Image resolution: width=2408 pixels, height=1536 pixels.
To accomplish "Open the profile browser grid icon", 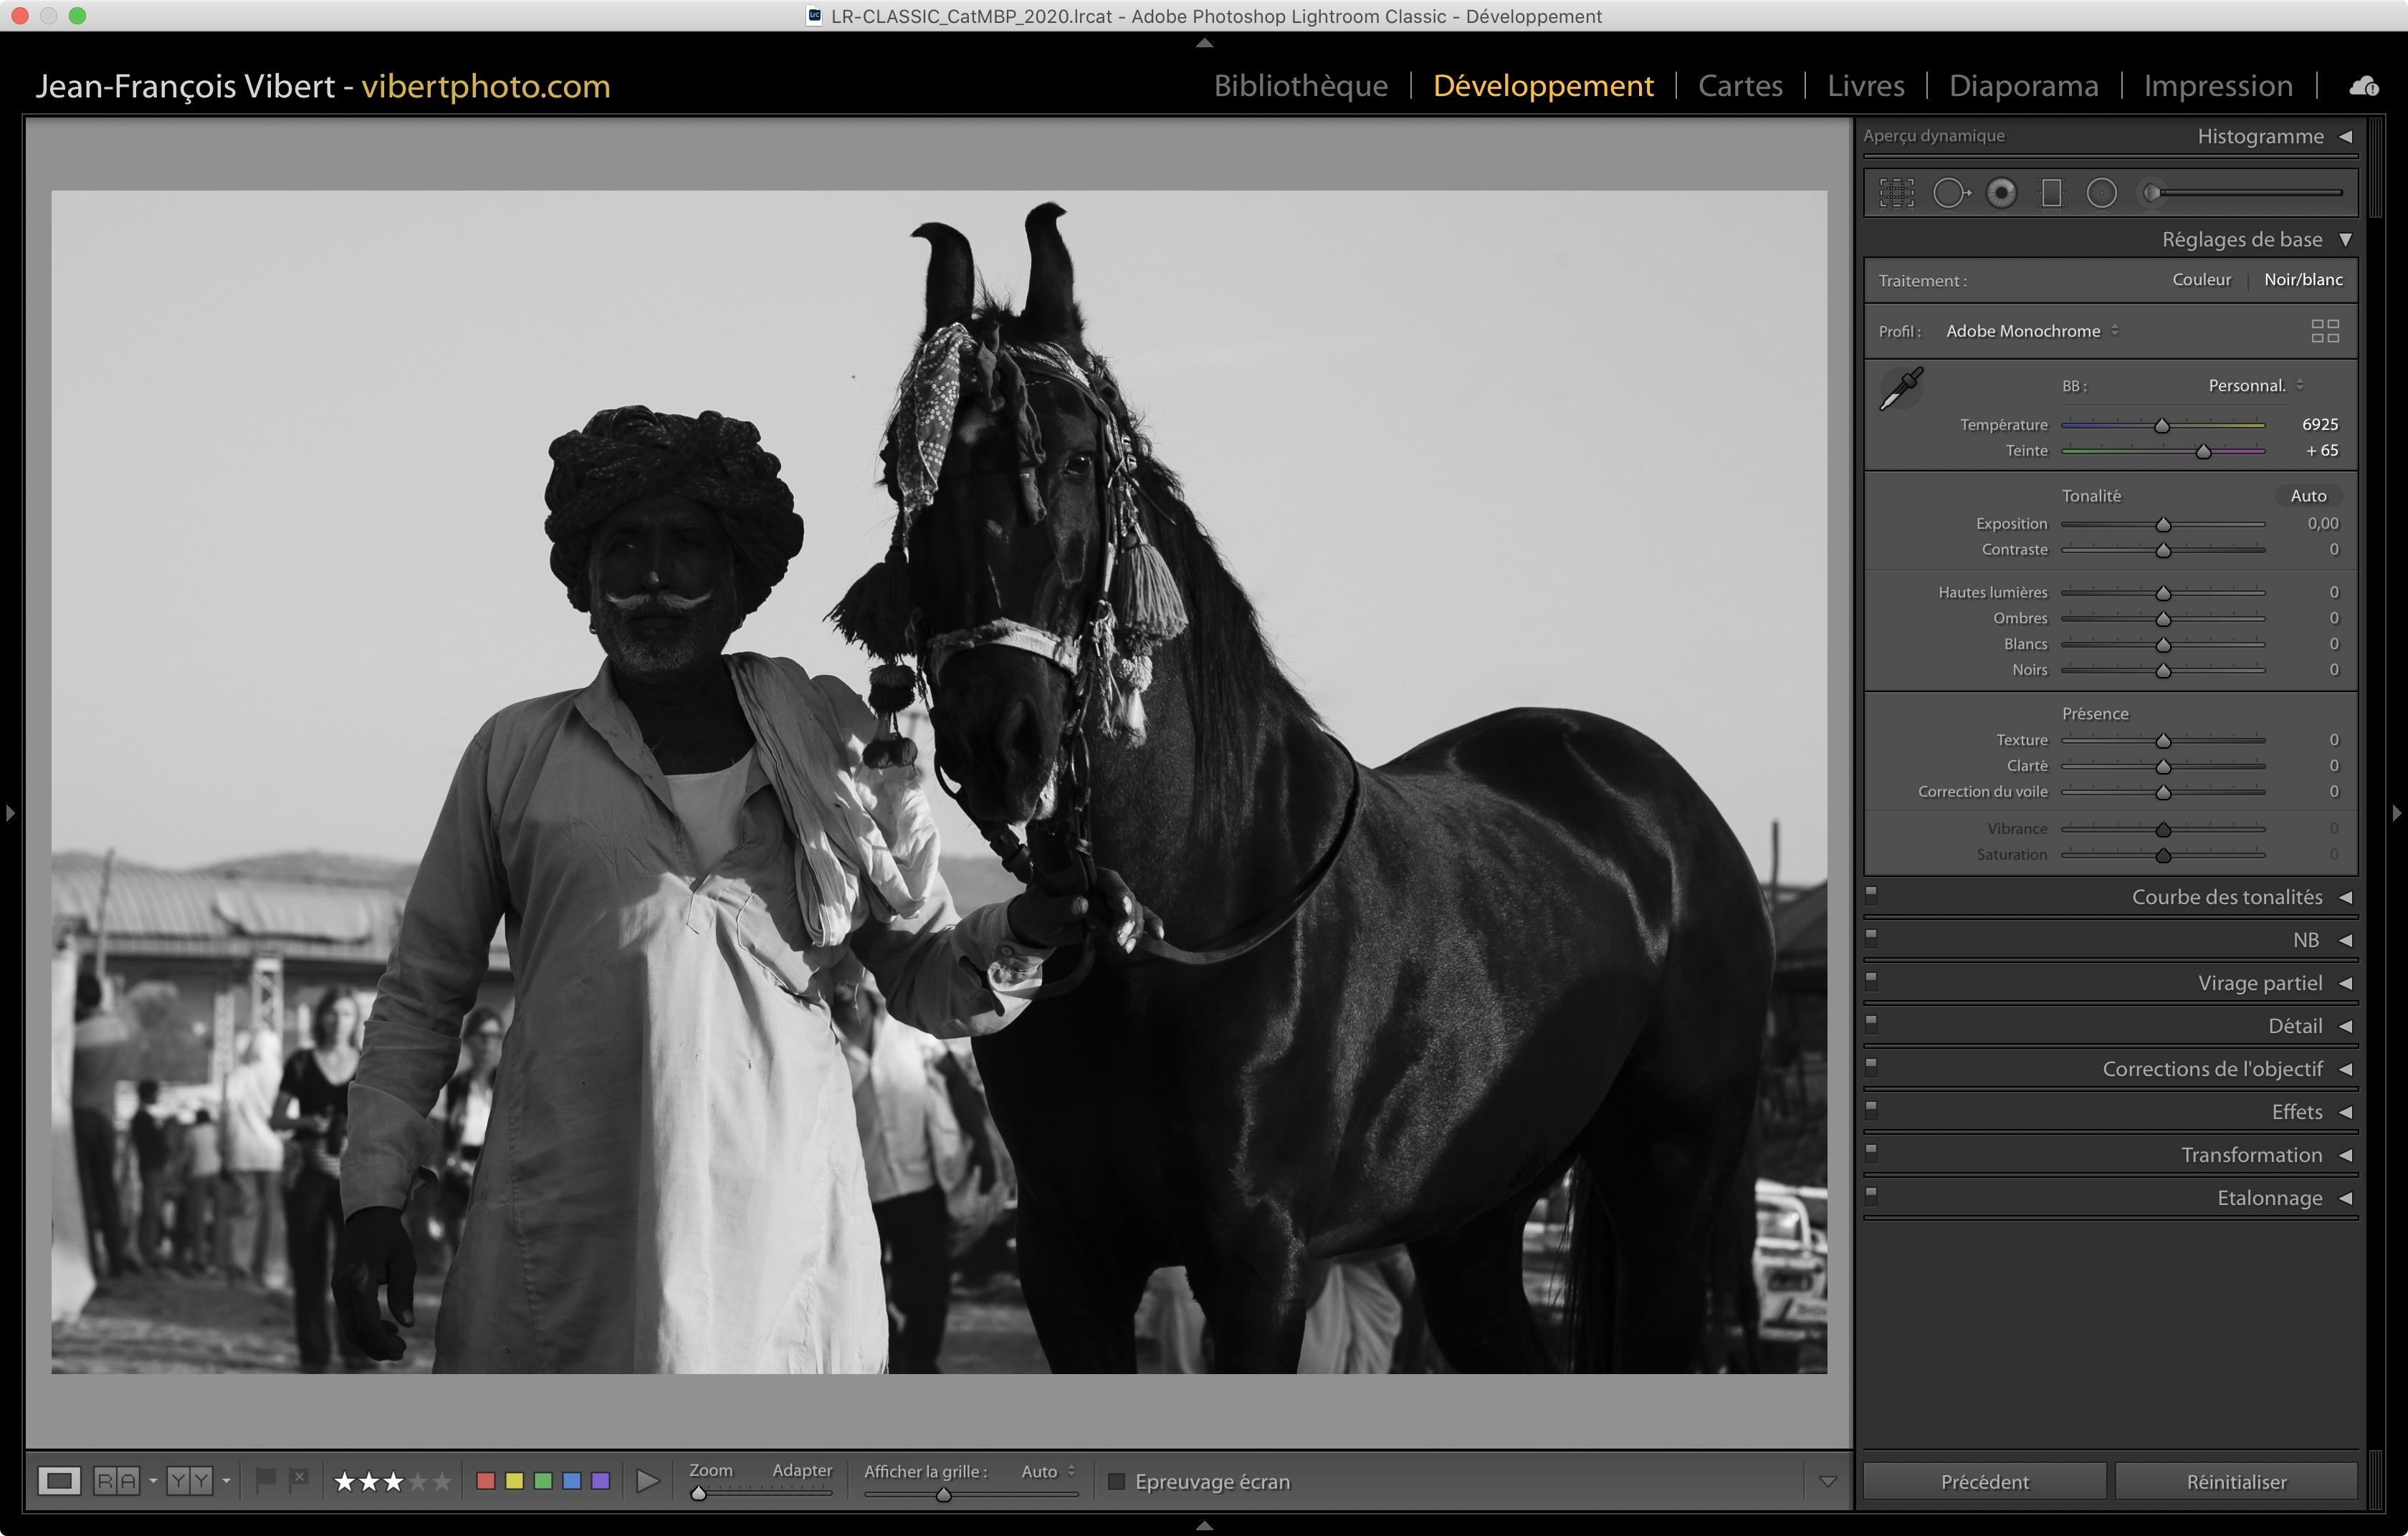I will pyautogui.click(x=2324, y=331).
